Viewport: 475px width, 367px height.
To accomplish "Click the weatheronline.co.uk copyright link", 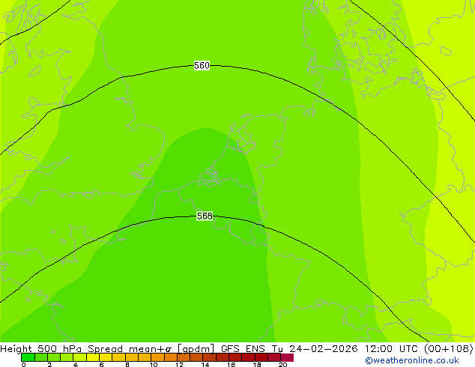I will (x=412, y=361).
